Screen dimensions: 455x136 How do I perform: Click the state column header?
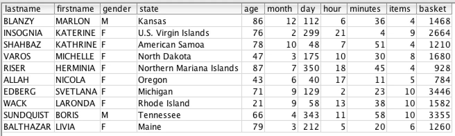point(189,9)
